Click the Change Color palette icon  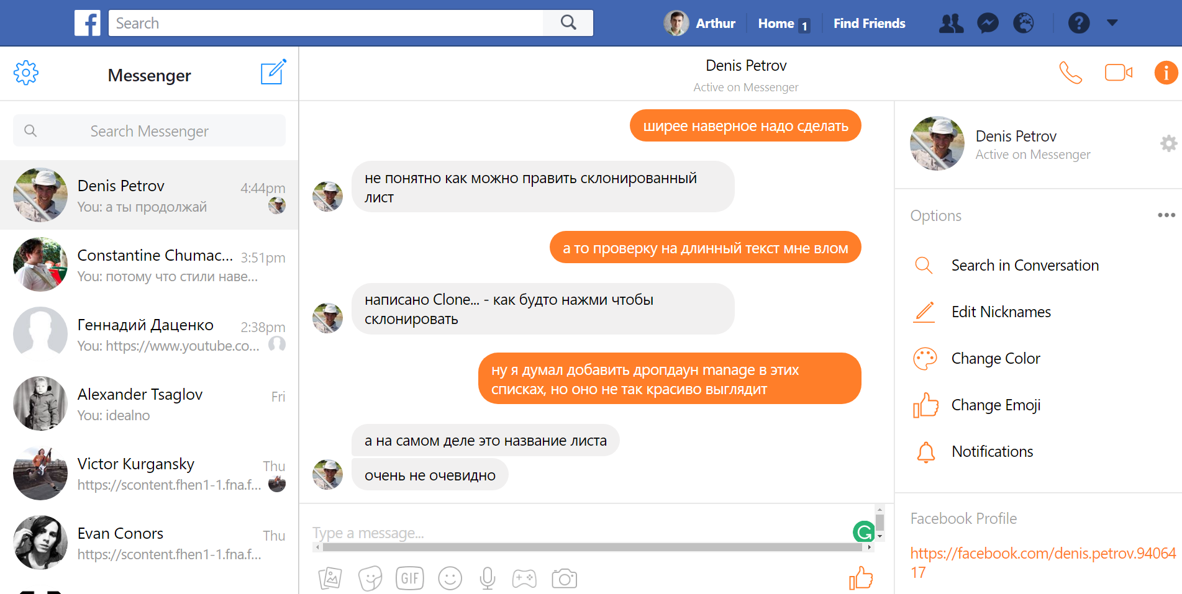click(925, 358)
